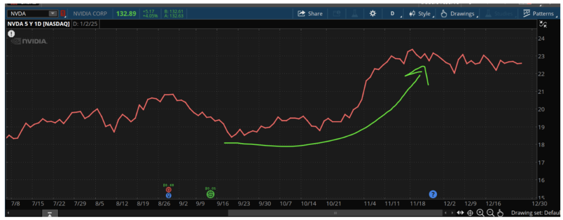Click the +4.05% change value
The width and height of the screenshot is (563, 220).
coord(150,16)
